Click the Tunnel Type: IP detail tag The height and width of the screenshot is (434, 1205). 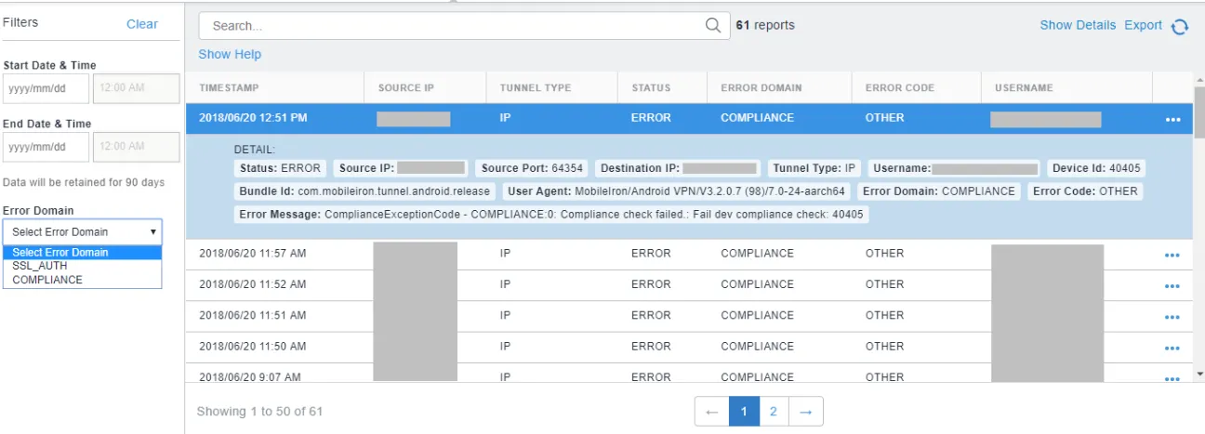click(814, 168)
